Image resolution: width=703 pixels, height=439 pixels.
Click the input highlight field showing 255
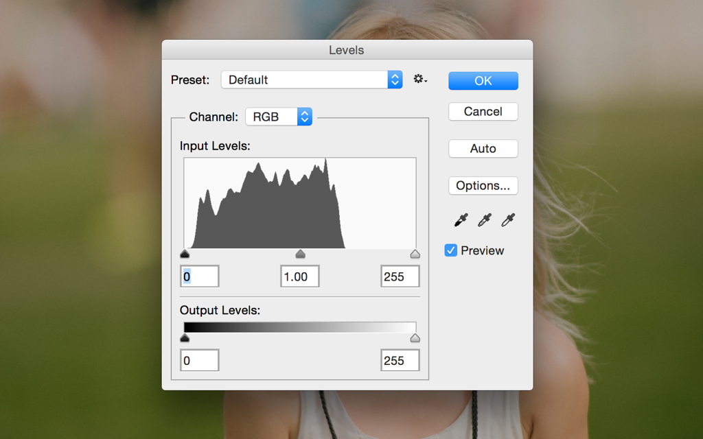coord(400,276)
